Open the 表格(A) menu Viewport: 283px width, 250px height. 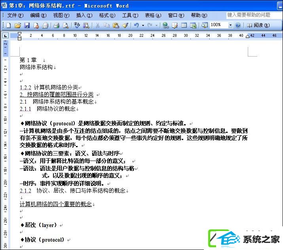[153, 15]
